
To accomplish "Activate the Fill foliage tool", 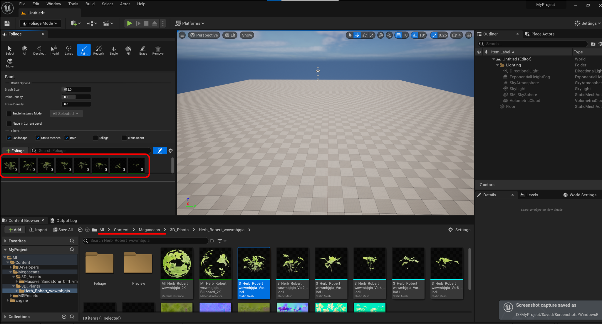I will (x=128, y=50).
